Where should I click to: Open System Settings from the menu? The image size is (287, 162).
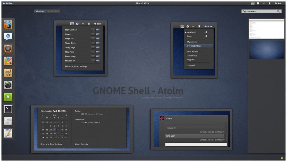click(199, 46)
